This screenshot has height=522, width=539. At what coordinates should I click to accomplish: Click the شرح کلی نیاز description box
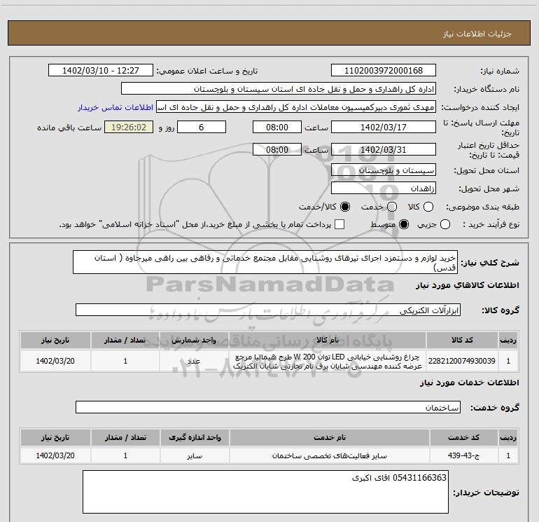[265, 262]
